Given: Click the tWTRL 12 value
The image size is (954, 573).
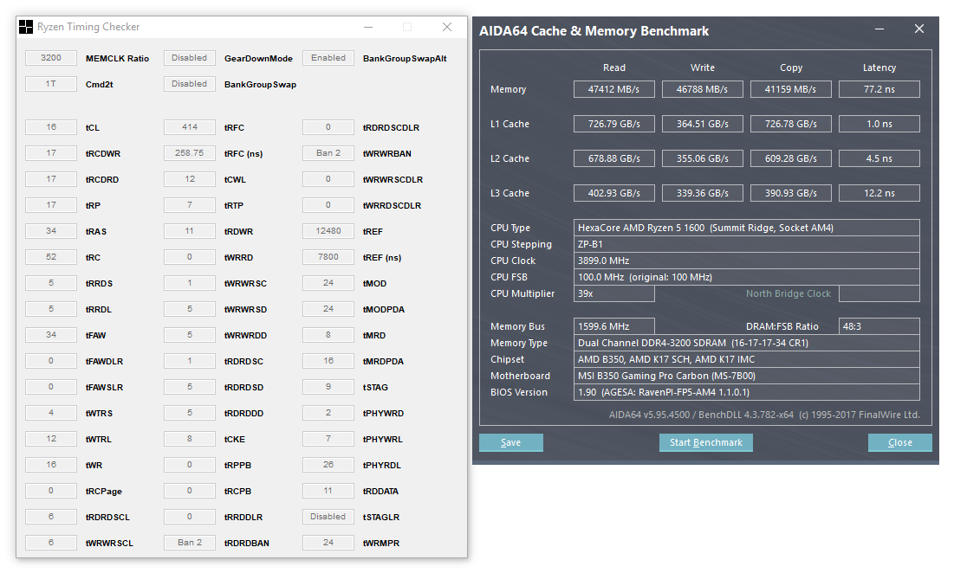Looking at the screenshot, I should pos(51,439).
